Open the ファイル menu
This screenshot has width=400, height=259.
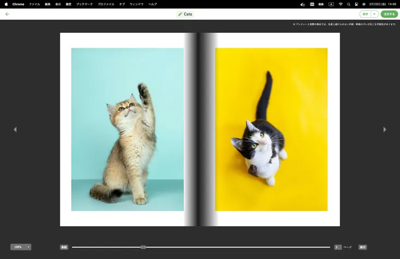(34, 4)
